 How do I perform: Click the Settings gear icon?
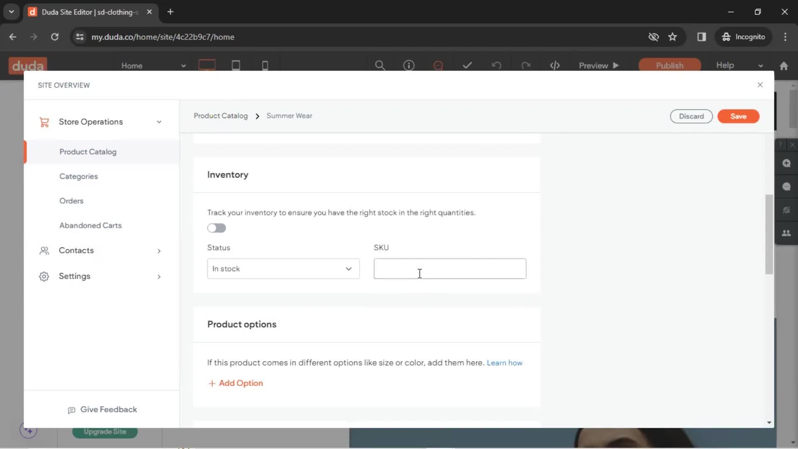coord(44,276)
